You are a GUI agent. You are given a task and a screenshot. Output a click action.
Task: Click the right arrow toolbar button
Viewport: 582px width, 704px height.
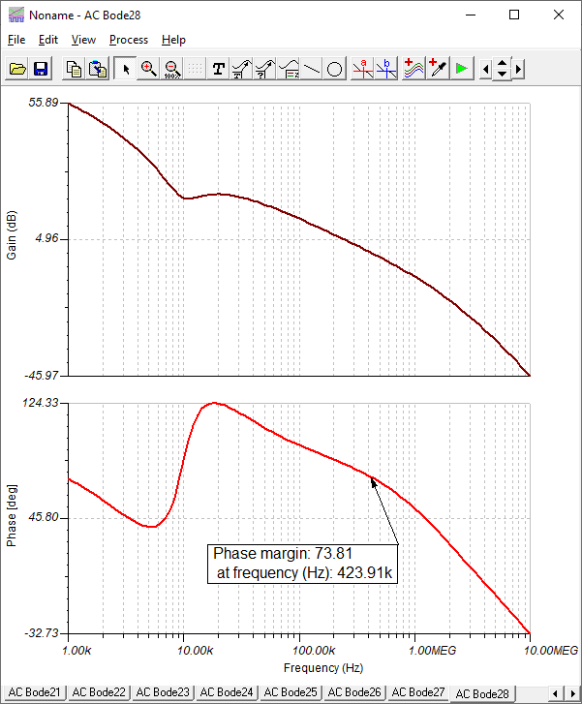(518, 69)
